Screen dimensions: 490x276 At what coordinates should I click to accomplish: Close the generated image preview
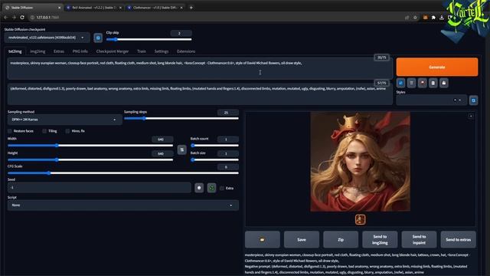[471, 116]
